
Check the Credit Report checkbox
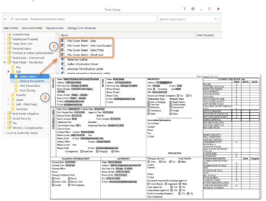pyautogui.click(x=149, y=184)
